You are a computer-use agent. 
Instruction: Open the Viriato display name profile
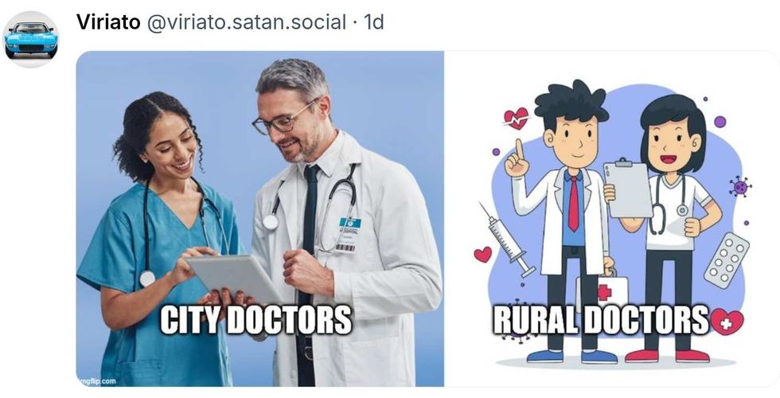108,22
